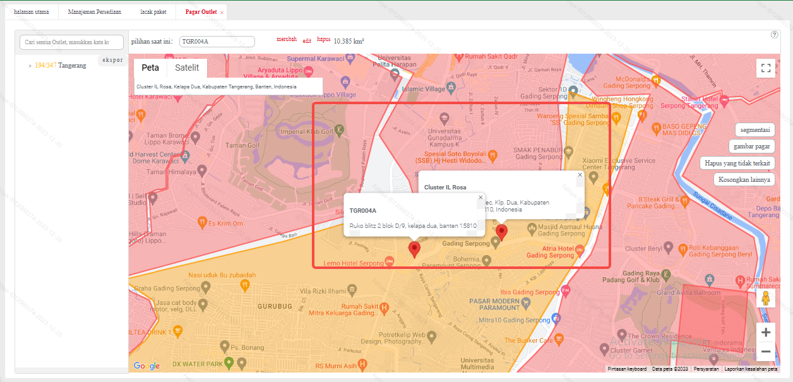
Task: Open Laporkan kesalahan peta link
Action: point(751,369)
